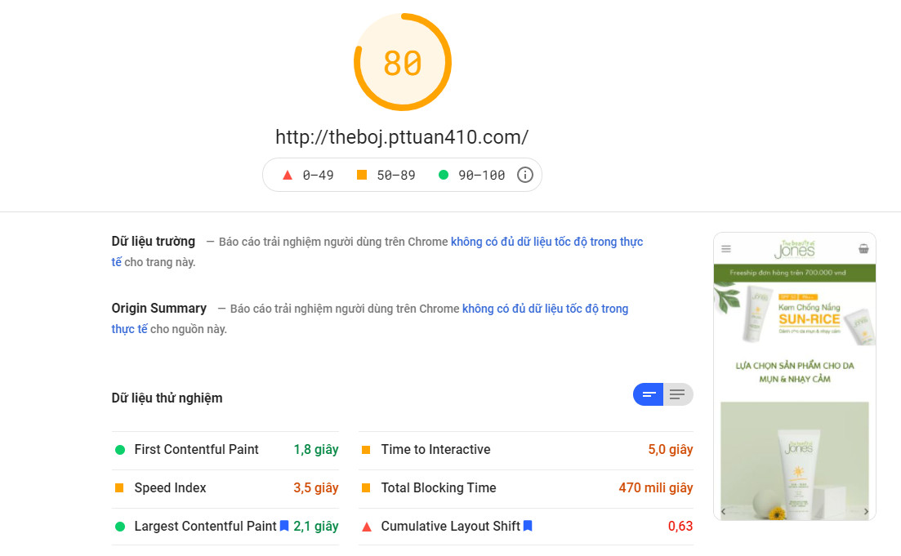901x556 pixels.
Task: Click the red triangle next to Cumulative Layout Shift
Action: point(366,527)
